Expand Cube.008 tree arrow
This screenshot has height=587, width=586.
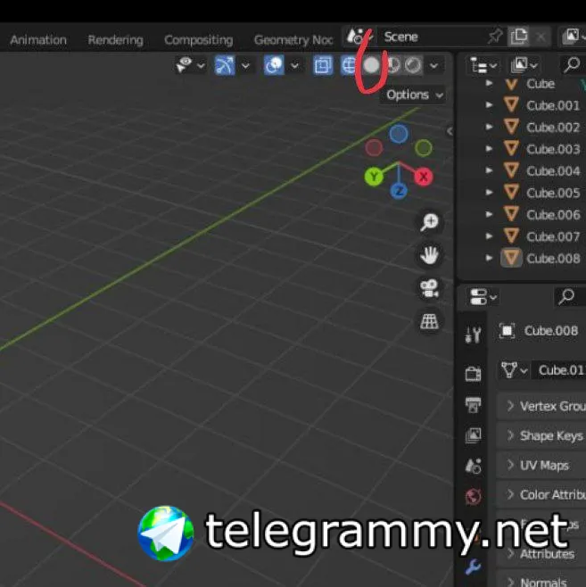pos(489,258)
